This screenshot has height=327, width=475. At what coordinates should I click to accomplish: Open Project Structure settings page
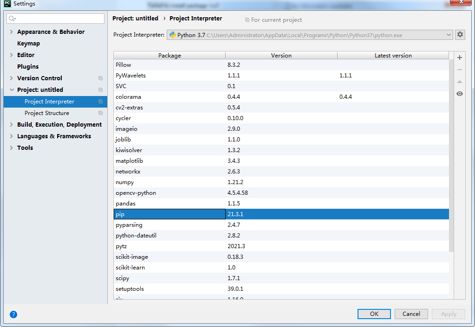(47, 113)
